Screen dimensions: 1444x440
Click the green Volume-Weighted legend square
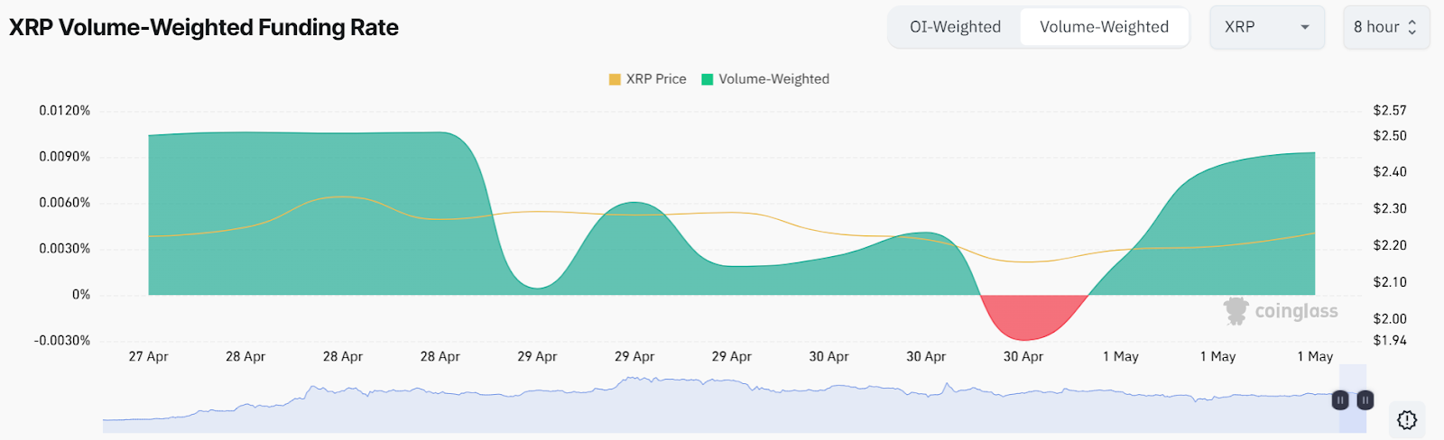708,79
